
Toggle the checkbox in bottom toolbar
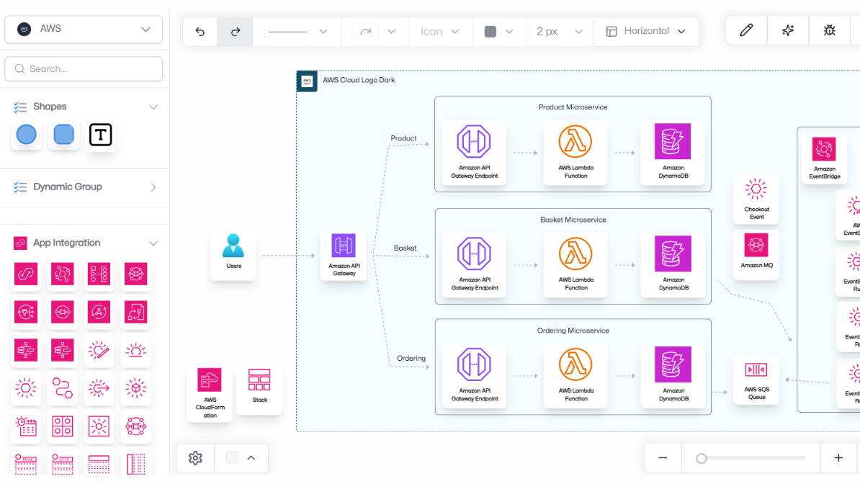pos(232,458)
